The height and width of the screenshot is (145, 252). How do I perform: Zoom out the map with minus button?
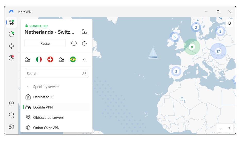click(221, 128)
